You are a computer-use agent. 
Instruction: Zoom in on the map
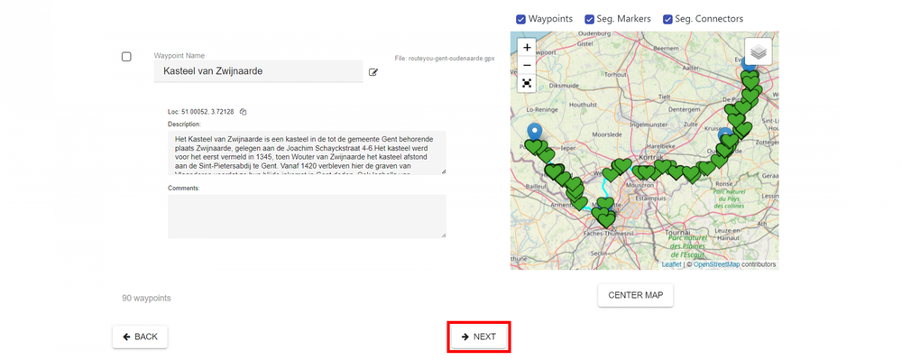click(x=527, y=47)
